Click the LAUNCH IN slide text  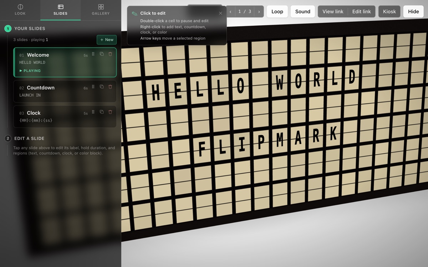(x=30, y=95)
